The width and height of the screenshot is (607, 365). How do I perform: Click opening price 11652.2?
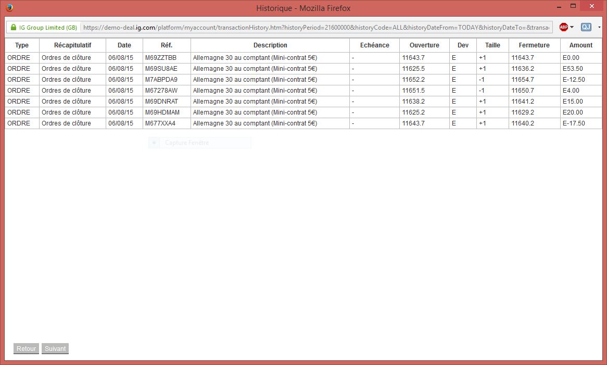[x=413, y=79]
